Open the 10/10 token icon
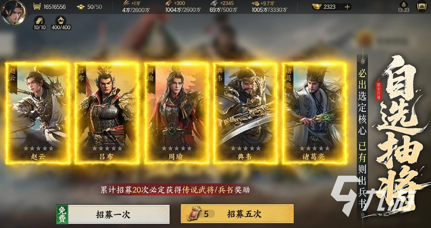The width and height of the screenshot is (431, 228). coord(40,21)
